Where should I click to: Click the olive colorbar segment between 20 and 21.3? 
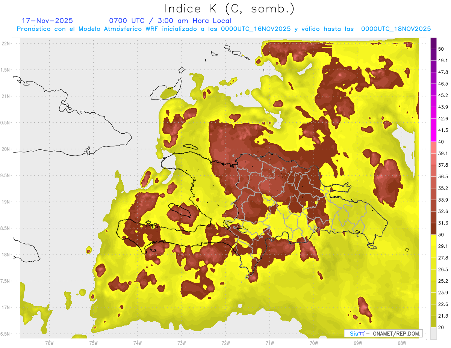click(x=433, y=321)
